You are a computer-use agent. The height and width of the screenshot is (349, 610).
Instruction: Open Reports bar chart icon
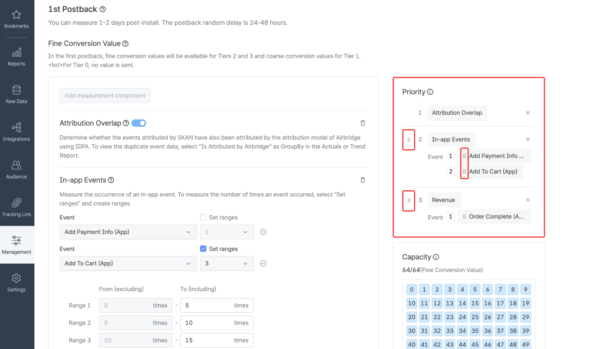point(17,53)
